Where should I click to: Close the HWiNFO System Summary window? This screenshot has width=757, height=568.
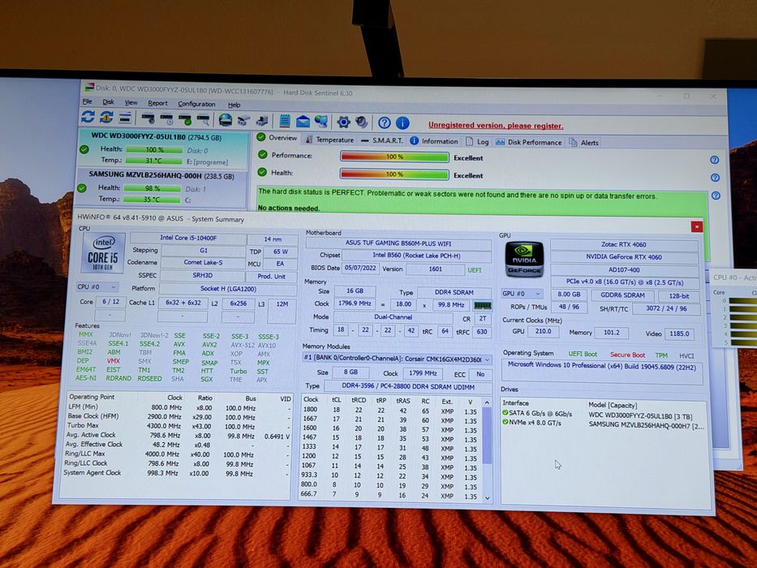click(696, 226)
